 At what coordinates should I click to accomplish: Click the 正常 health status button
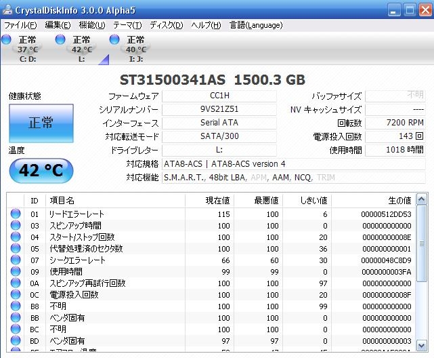point(41,123)
